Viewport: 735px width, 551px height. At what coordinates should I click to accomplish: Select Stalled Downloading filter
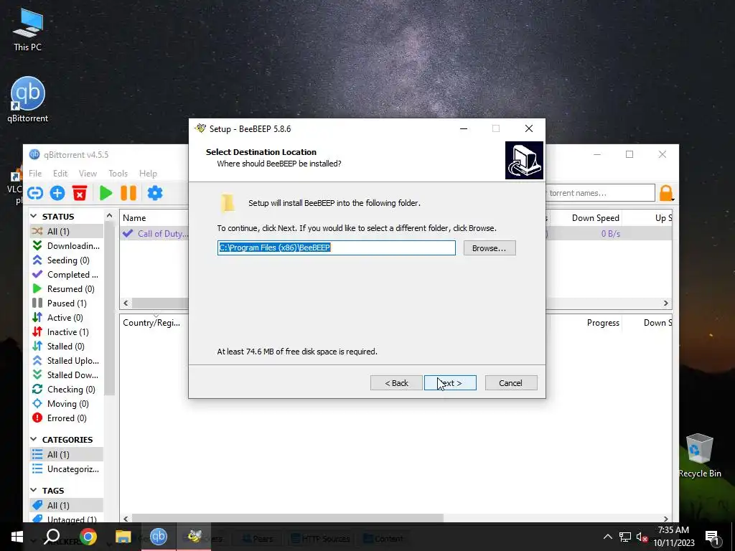click(x=66, y=375)
